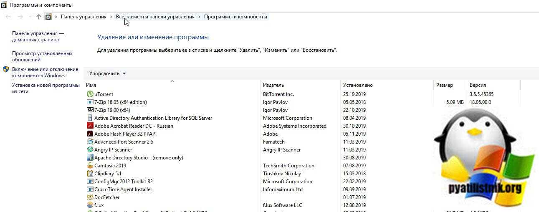Select the Advanced Port Scanner 2.5 row
Image resolution: width=539 pixels, height=212 pixels.
pyautogui.click(x=124, y=142)
